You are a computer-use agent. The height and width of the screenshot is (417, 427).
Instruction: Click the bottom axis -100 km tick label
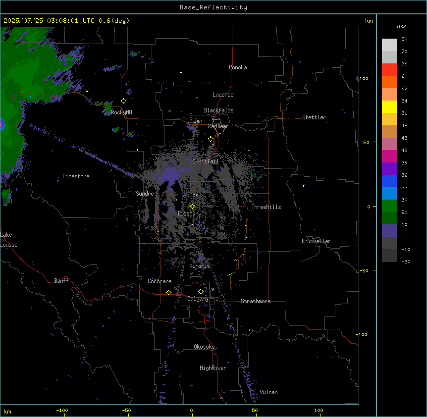pyautogui.click(x=62, y=410)
